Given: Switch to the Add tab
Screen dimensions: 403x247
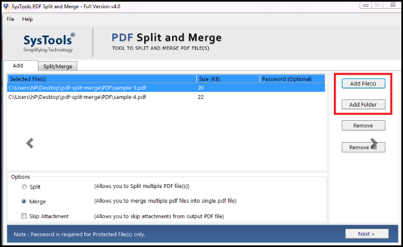Looking at the screenshot, I should [18, 66].
